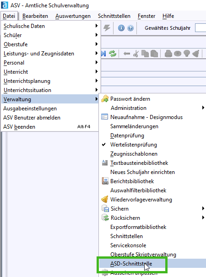The height and width of the screenshot is (277, 206).
Task: Expand the Administration submenu arrow
Action: [x=203, y=108]
